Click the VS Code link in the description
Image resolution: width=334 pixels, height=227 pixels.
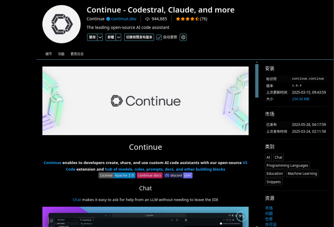[x=245, y=163]
